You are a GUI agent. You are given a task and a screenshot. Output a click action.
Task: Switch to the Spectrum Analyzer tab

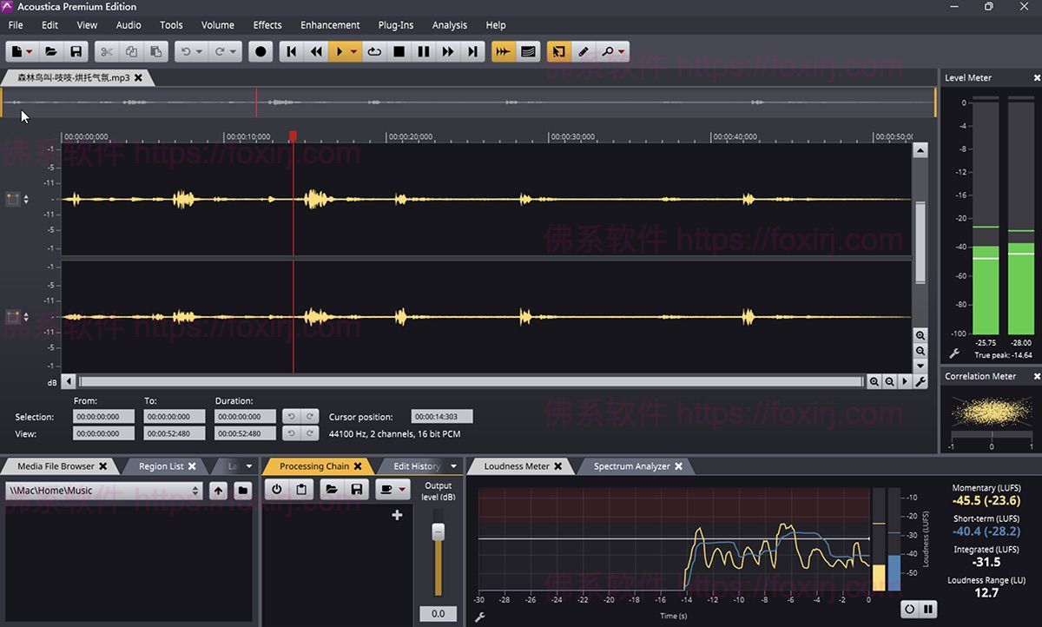tap(630, 466)
